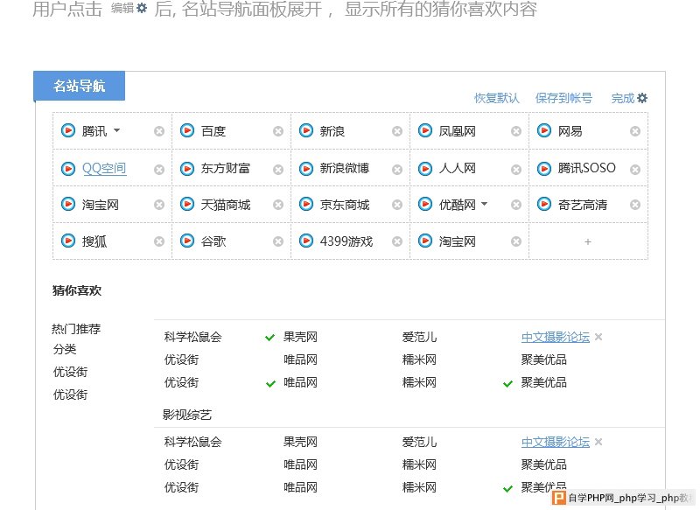700x510 pixels.
Task: Click 保存到帐号 to save to account
Action: pyautogui.click(x=563, y=98)
